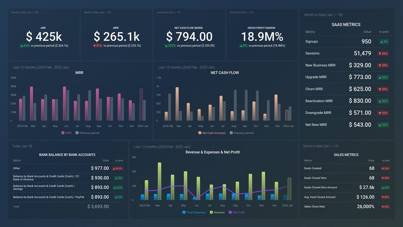Click Net Cash Flow value $ 794.00
Screen dimensions: 403x227
pyautogui.click(x=189, y=37)
